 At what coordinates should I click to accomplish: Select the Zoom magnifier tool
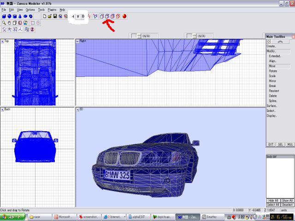tap(4, 23)
